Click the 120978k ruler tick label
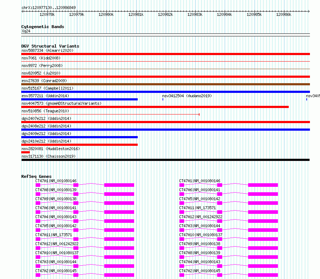 [x=47, y=14]
